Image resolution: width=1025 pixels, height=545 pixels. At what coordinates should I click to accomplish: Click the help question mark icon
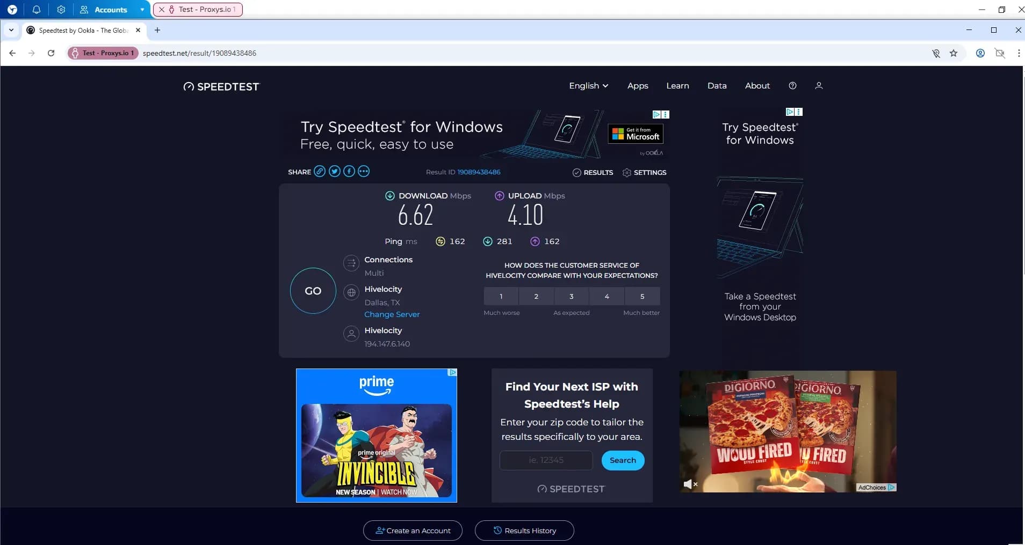point(792,86)
